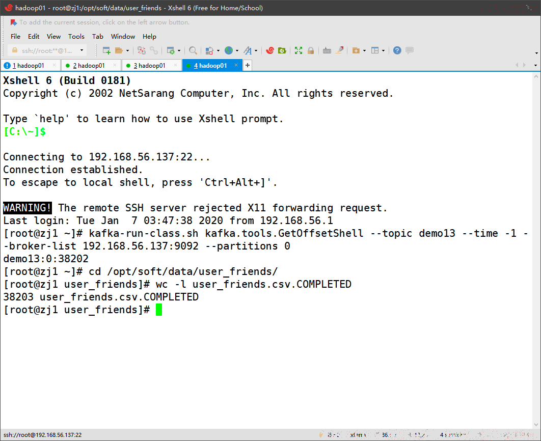The height and width of the screenshot is (441, 541).
Task: Add a new tab with plus button
Action: pyautogui.click(x=248, y=65)
